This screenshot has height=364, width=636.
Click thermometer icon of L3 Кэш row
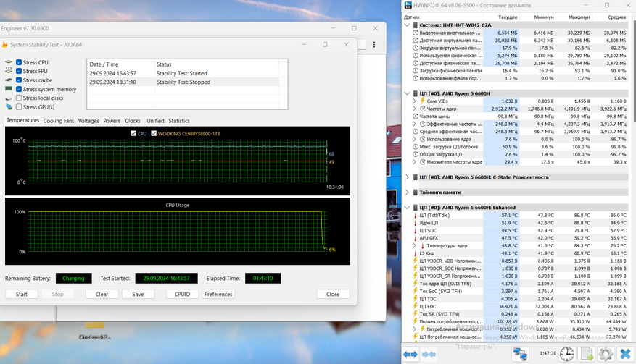[416, 253]
